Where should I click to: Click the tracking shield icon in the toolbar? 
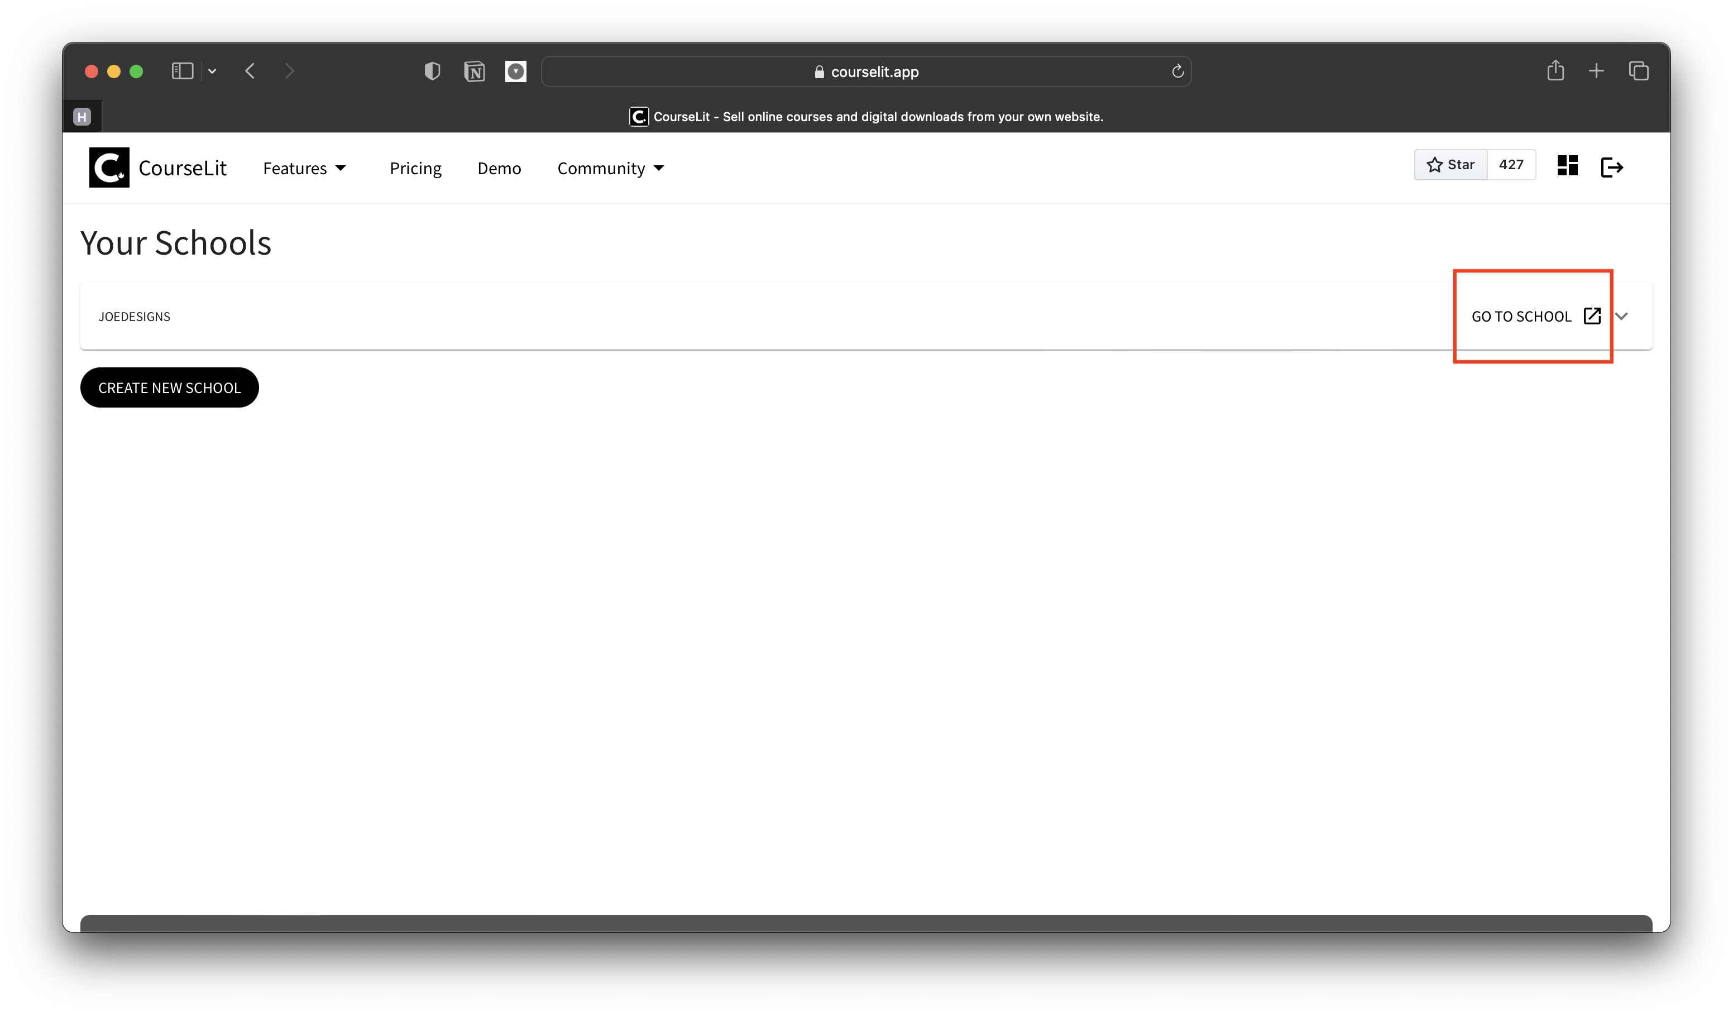[432, 71]
